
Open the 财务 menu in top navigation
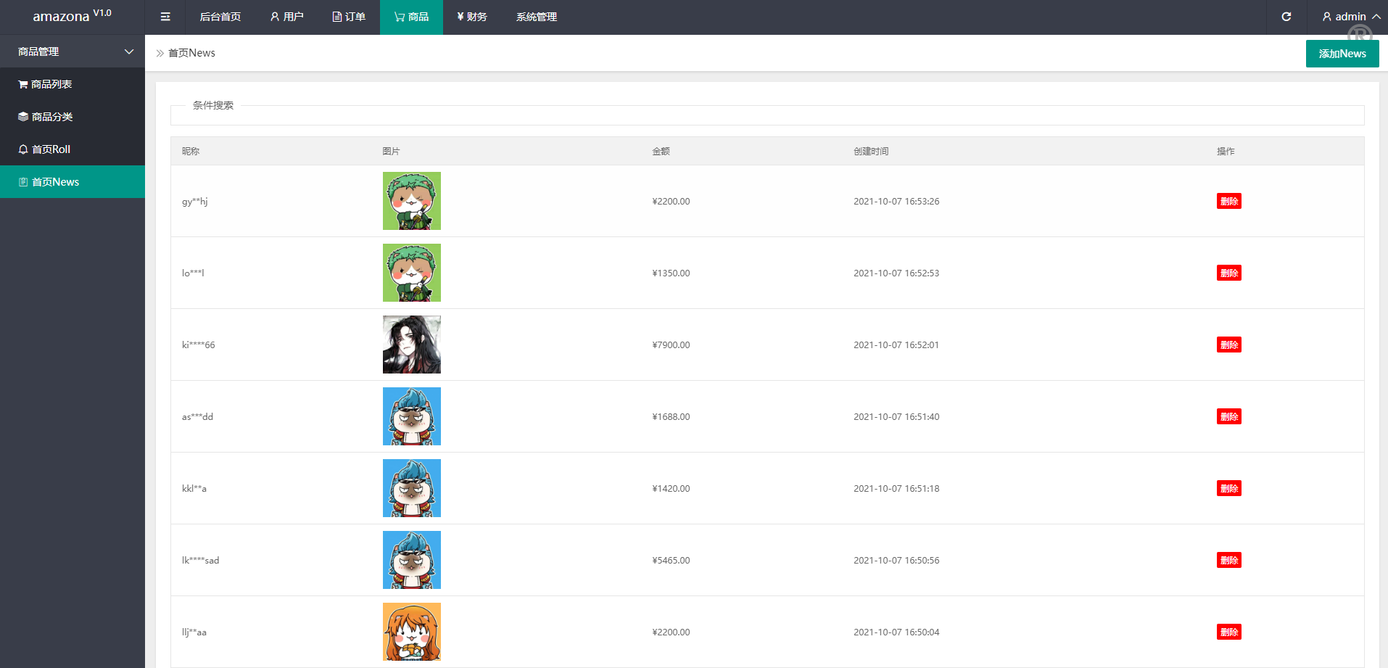472,17
